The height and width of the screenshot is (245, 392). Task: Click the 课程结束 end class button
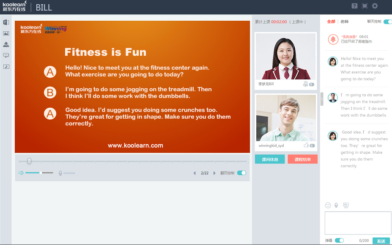(x=302, y=159)
